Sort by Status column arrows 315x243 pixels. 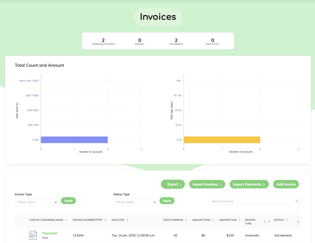pos(287,220)
